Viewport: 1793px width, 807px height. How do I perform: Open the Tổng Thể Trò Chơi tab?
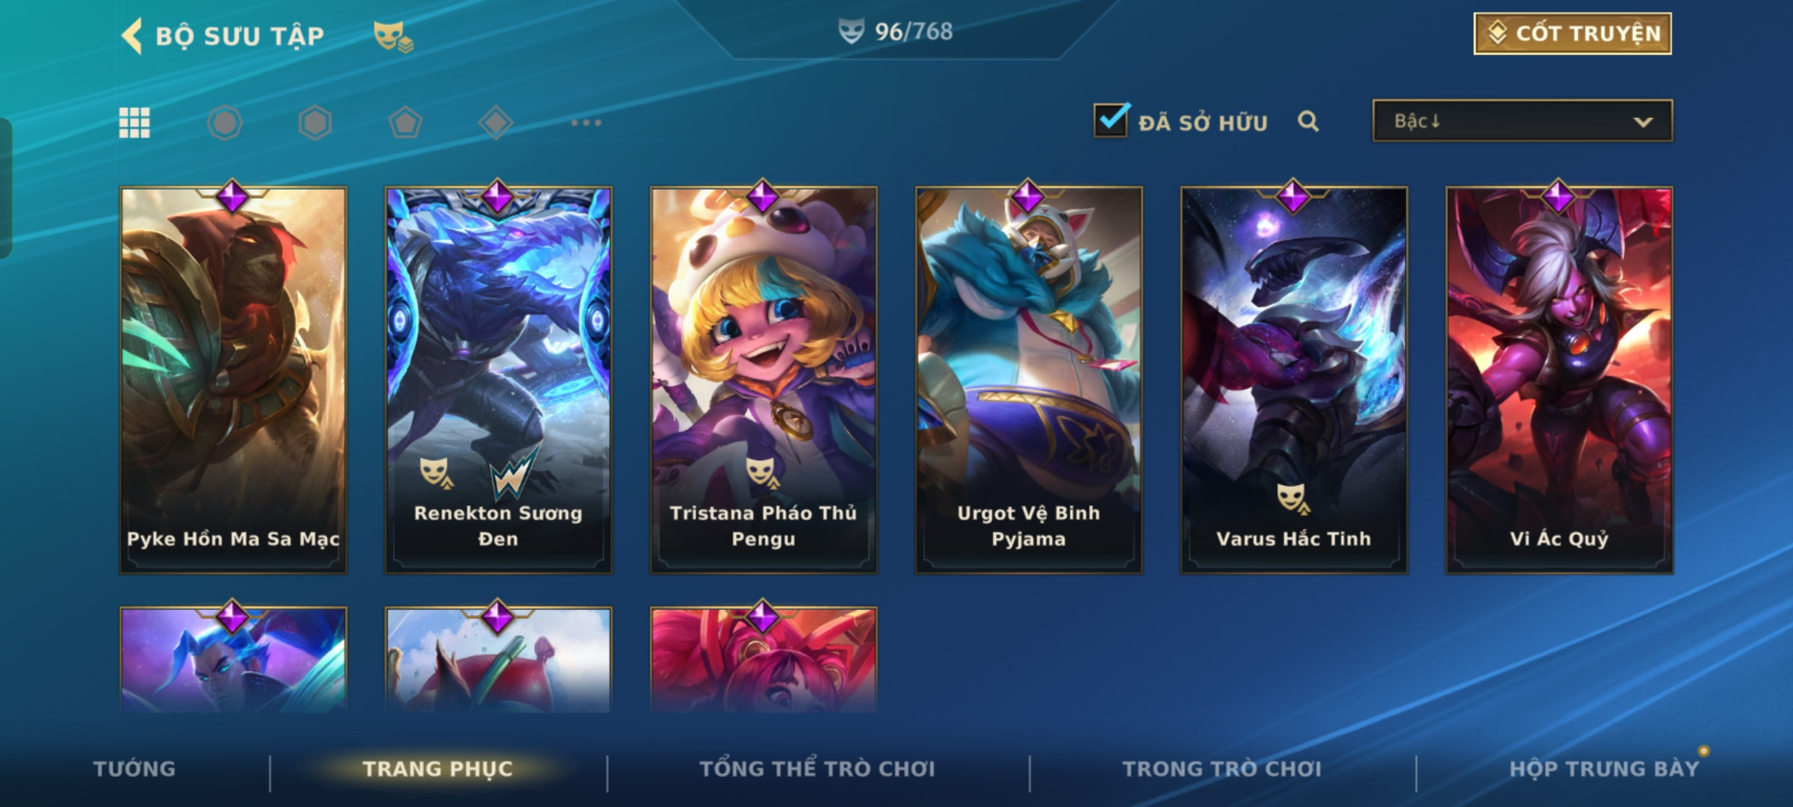click(x=817, y=769)
